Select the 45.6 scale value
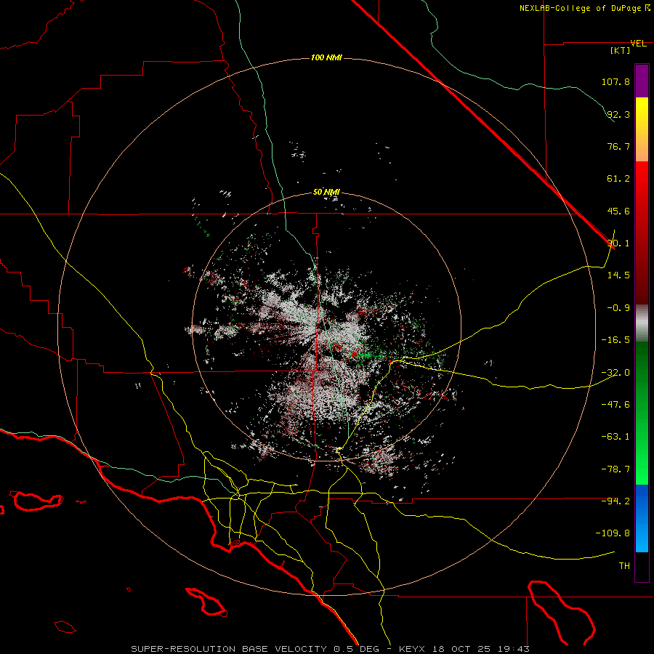 pos(618,211)
